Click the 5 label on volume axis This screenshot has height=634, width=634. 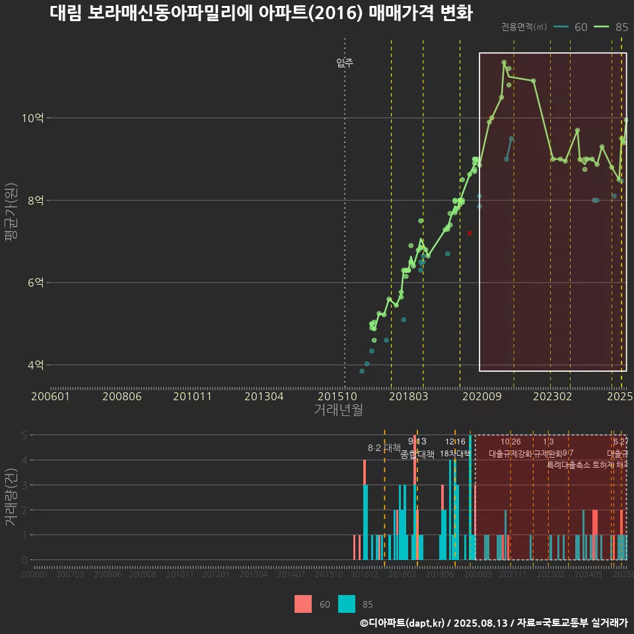pyautogui.click(x=24, y=435)
